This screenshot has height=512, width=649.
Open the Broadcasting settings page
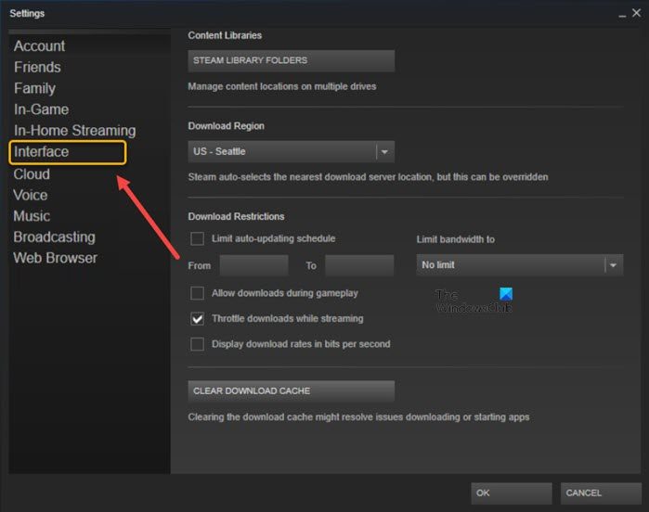click(x=54, y=237)
